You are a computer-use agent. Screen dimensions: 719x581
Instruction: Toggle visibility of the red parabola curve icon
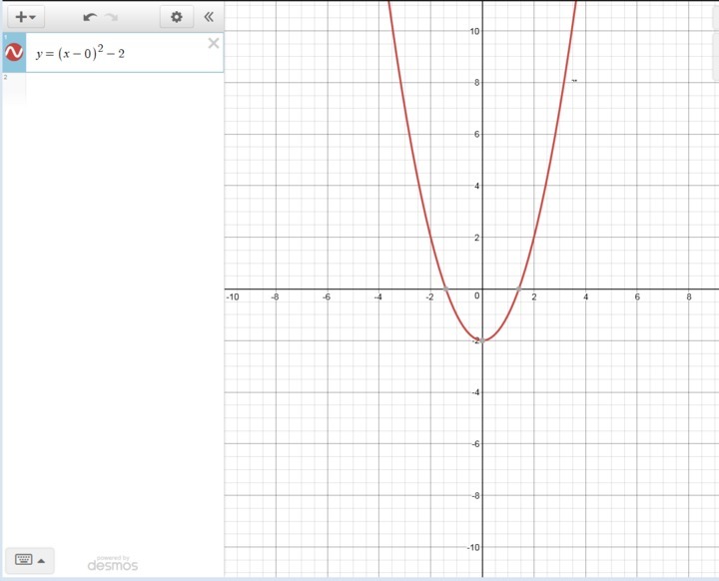tap(15, 53)
